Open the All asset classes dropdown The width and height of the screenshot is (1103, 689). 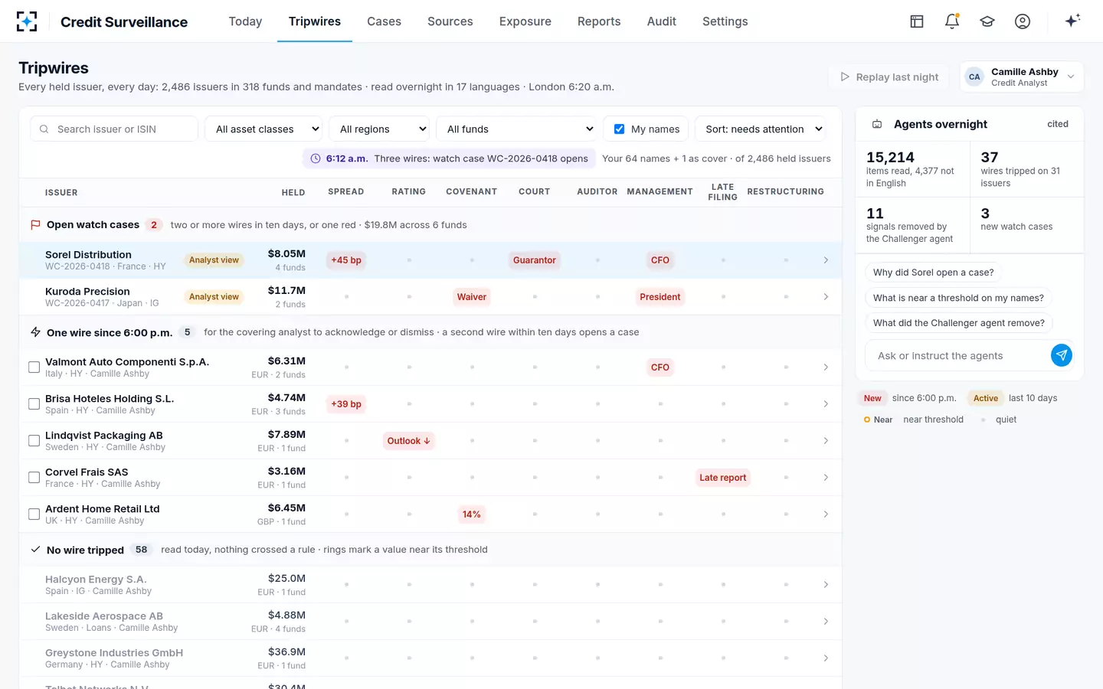tap(264, 129)
